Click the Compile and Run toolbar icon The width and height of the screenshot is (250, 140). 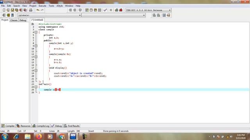pos(95,10)
